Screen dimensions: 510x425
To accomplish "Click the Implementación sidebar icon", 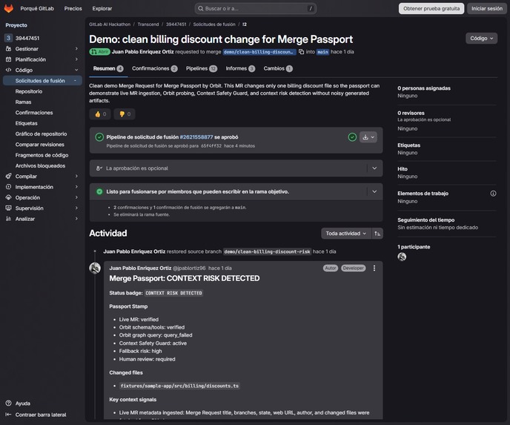I will pyautogui.click(x=8, y=187).
